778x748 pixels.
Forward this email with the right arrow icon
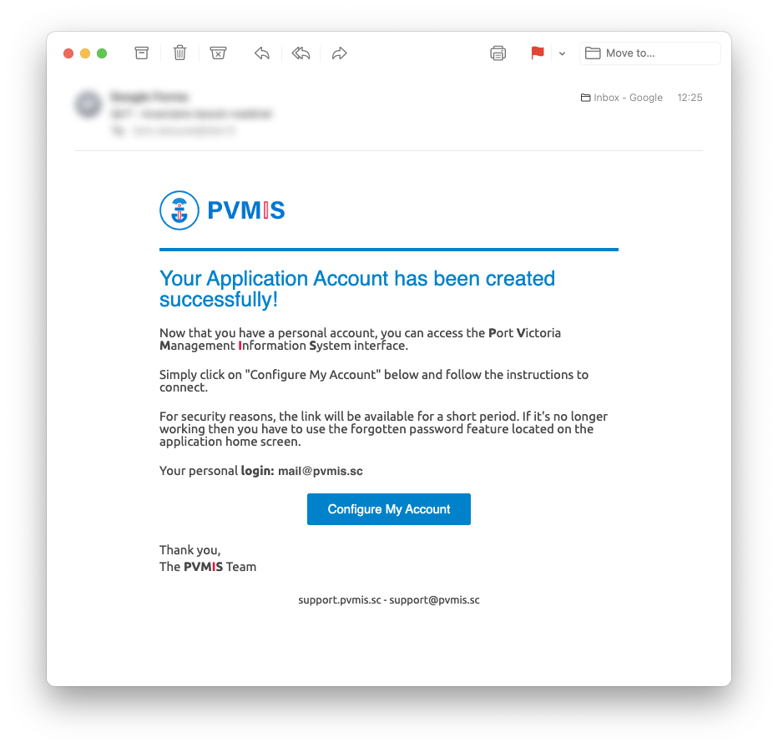(340, 53)
